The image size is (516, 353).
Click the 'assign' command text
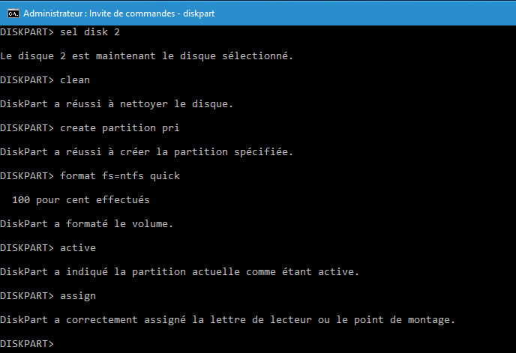click(78, 296)
